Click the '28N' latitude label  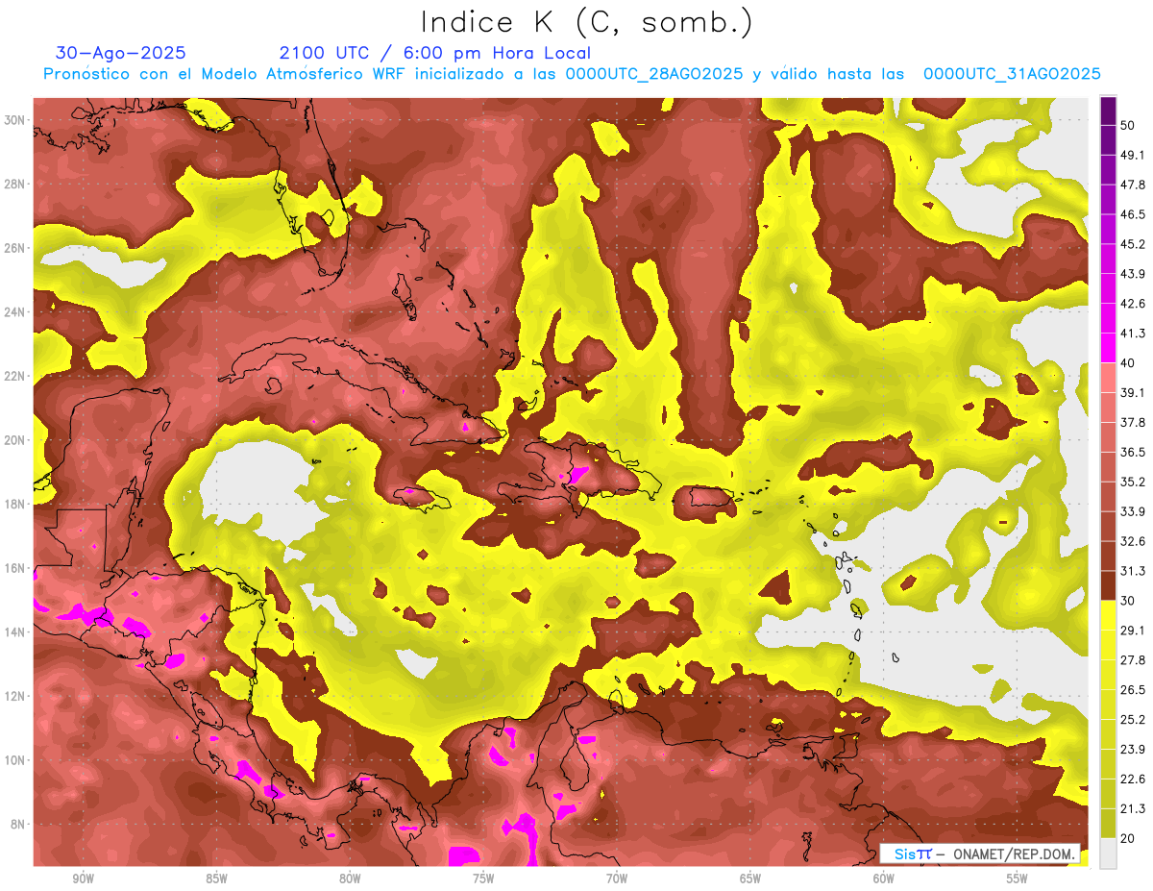[x=16, y=184]
